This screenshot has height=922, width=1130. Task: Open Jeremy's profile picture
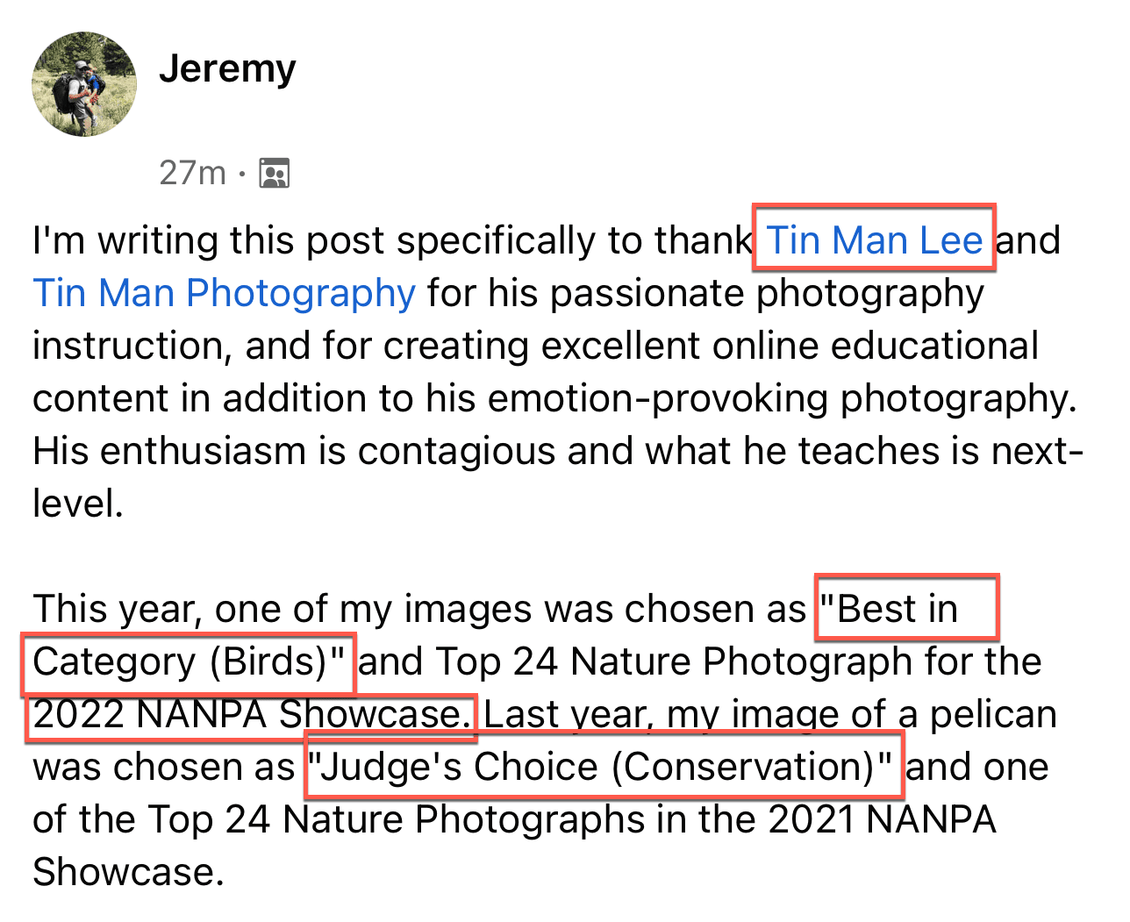[84, 84]
